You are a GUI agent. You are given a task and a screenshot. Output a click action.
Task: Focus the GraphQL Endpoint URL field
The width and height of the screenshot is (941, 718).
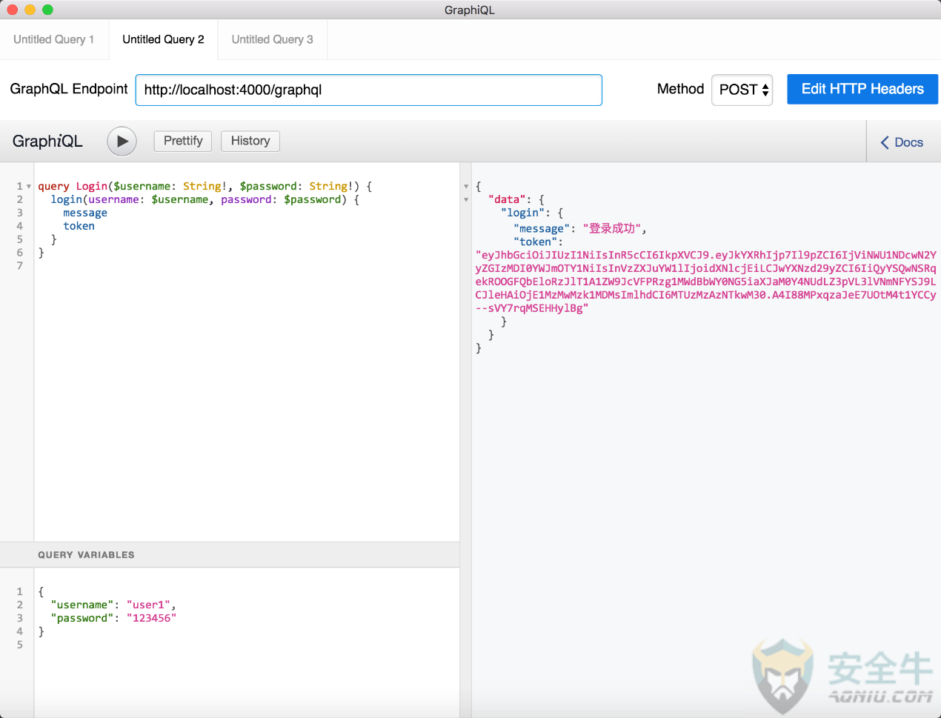tap(369, 90)
